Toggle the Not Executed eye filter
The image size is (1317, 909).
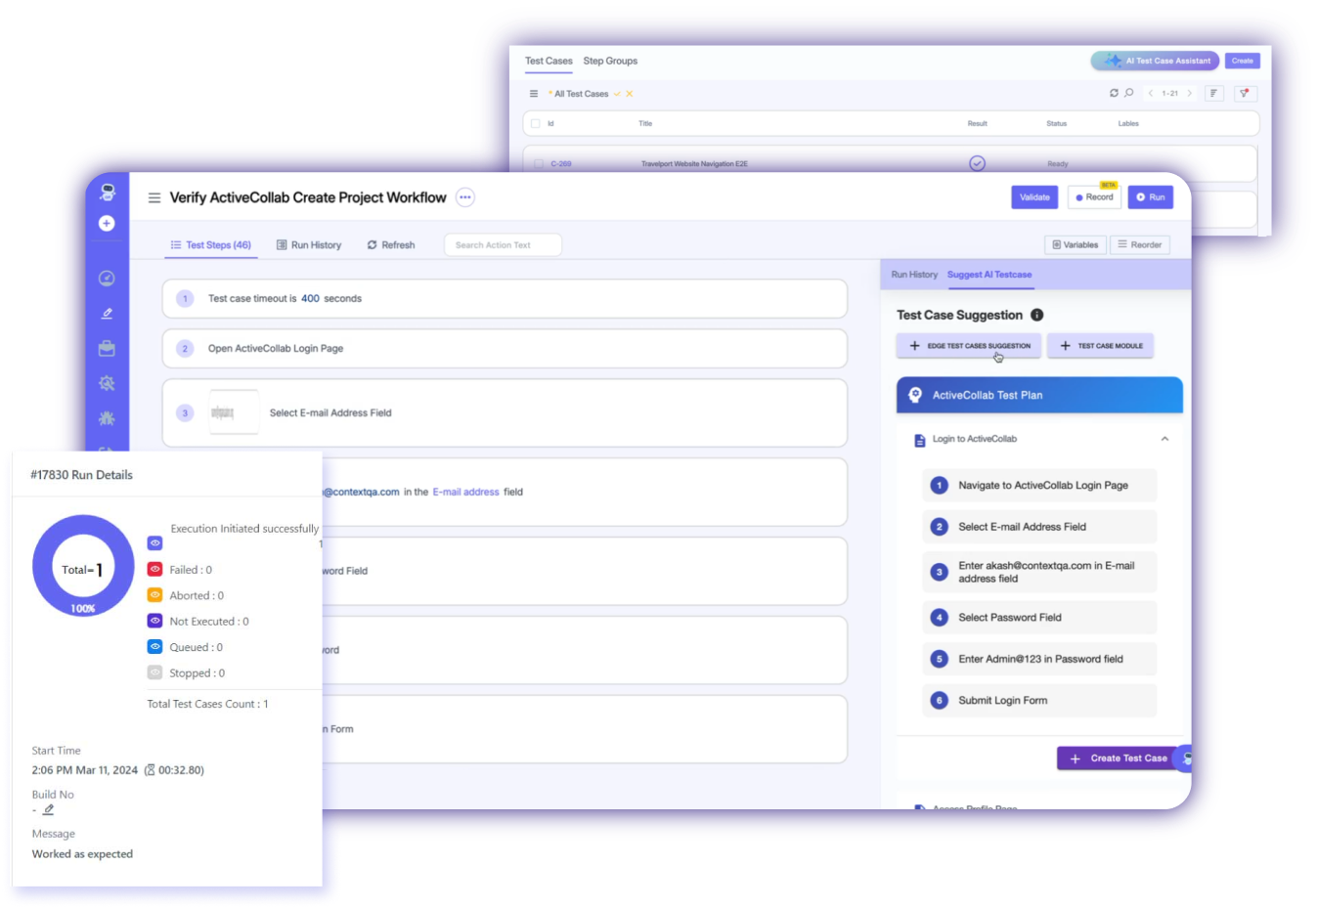point(154,621)
